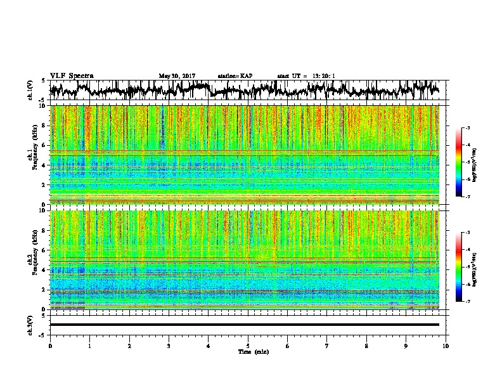Click the time axis tick label "4"

coord(208,346)
